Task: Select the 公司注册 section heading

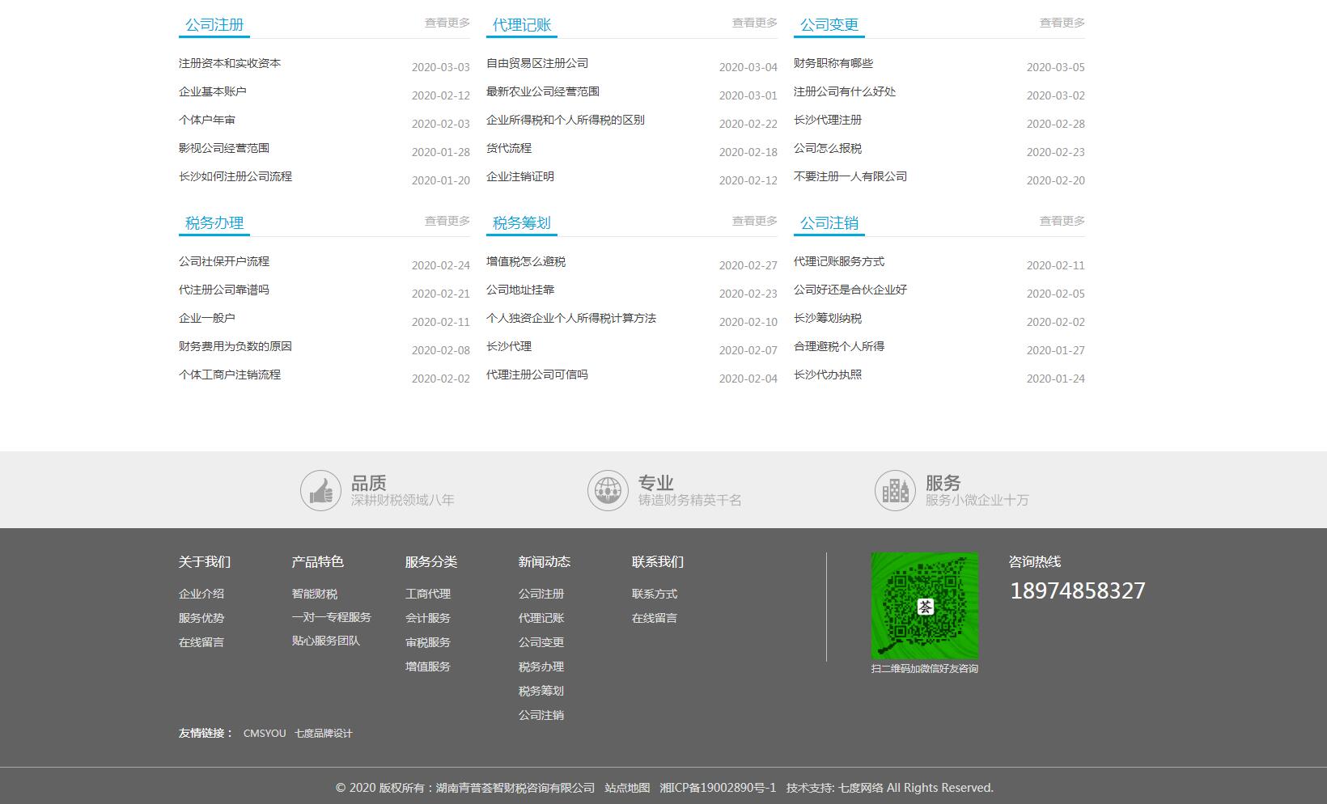Action: [214, 25]
